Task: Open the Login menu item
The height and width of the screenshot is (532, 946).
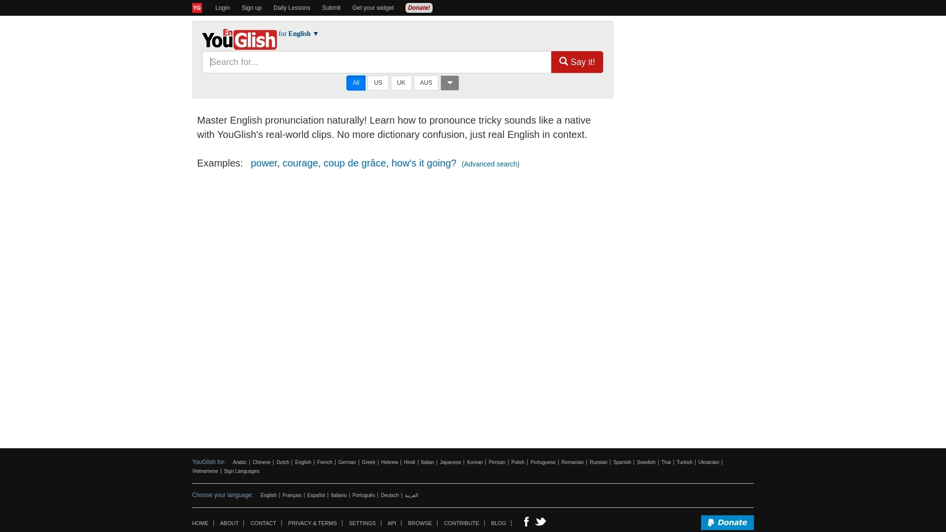Action: (x=222, y=8)
